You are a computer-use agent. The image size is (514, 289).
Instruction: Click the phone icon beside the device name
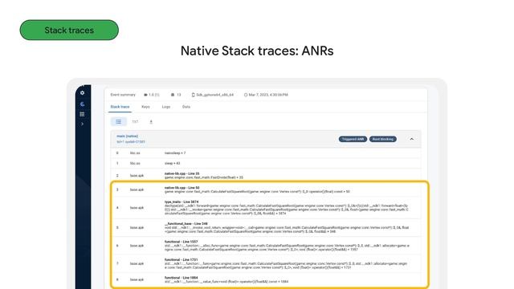(193, 95)
